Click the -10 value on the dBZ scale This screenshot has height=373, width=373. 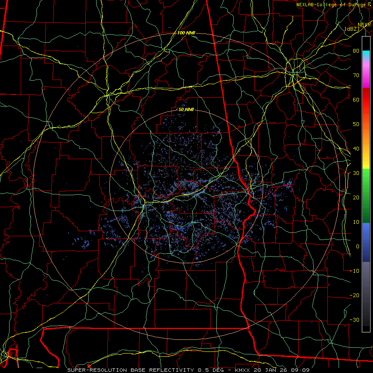pyautogui.click(x=354, y=271)
